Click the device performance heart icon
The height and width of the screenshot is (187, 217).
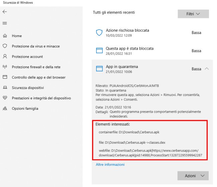(x=5, y=98)
